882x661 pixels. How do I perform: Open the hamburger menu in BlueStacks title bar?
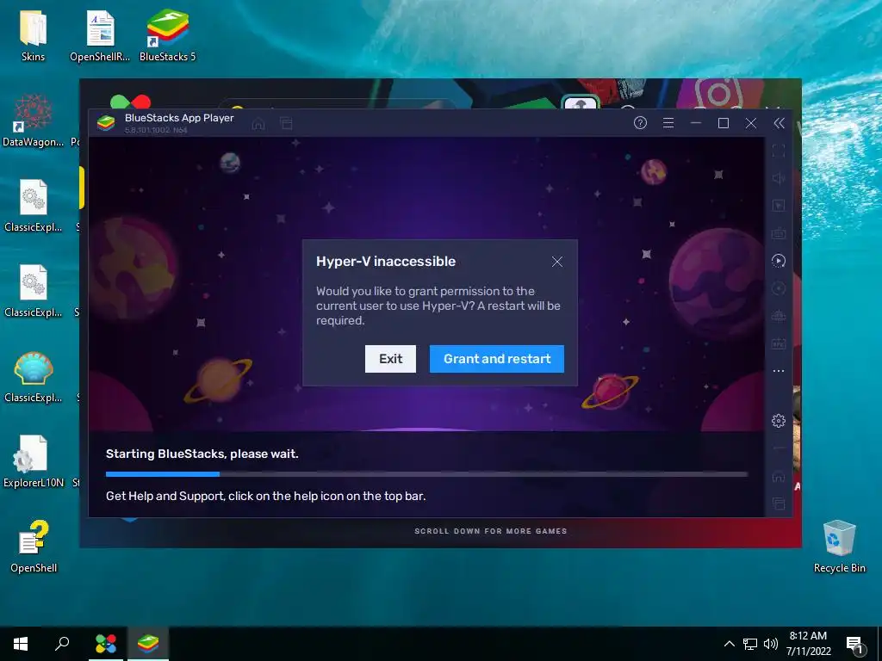pyautogui.click(x=668, y=123)
